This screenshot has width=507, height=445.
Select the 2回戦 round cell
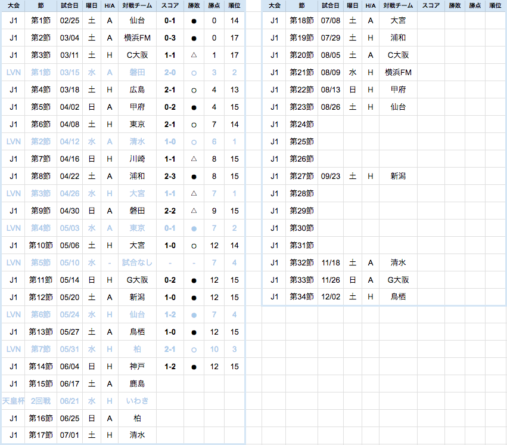click(41, 401)
